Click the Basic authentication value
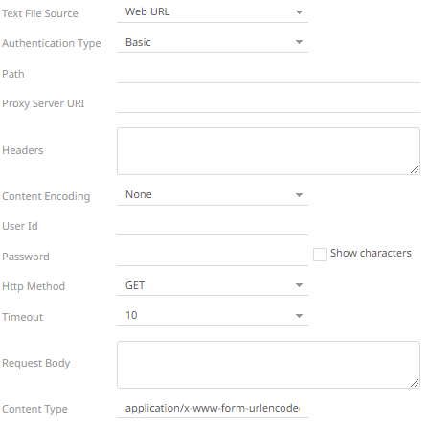 pyautogui.click(x=138, y=42)
